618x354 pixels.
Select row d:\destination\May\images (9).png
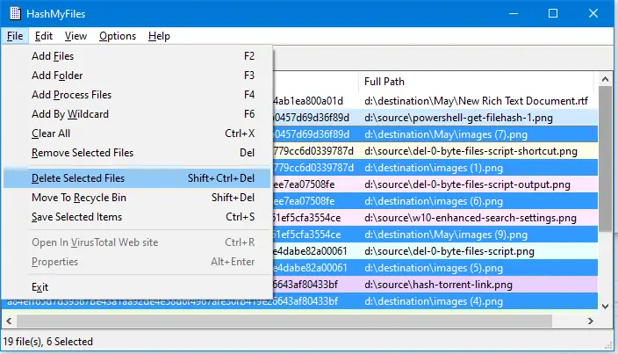[x=435, y=235]
